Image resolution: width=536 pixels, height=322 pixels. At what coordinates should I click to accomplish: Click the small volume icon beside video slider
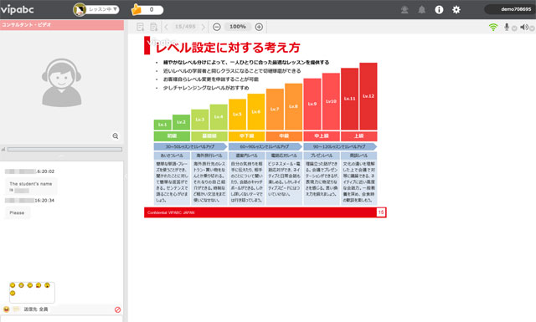(x=3, y=149)
